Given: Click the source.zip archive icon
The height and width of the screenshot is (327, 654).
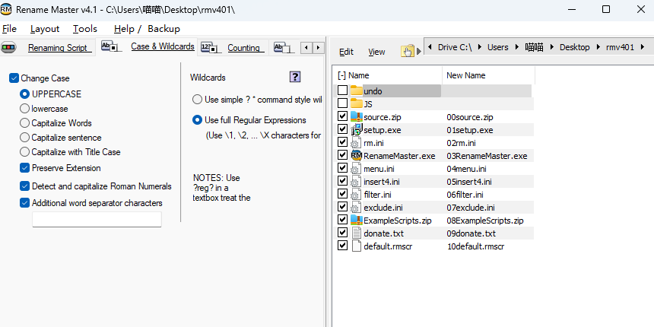Looking at the screenshot, I should 357,117.
